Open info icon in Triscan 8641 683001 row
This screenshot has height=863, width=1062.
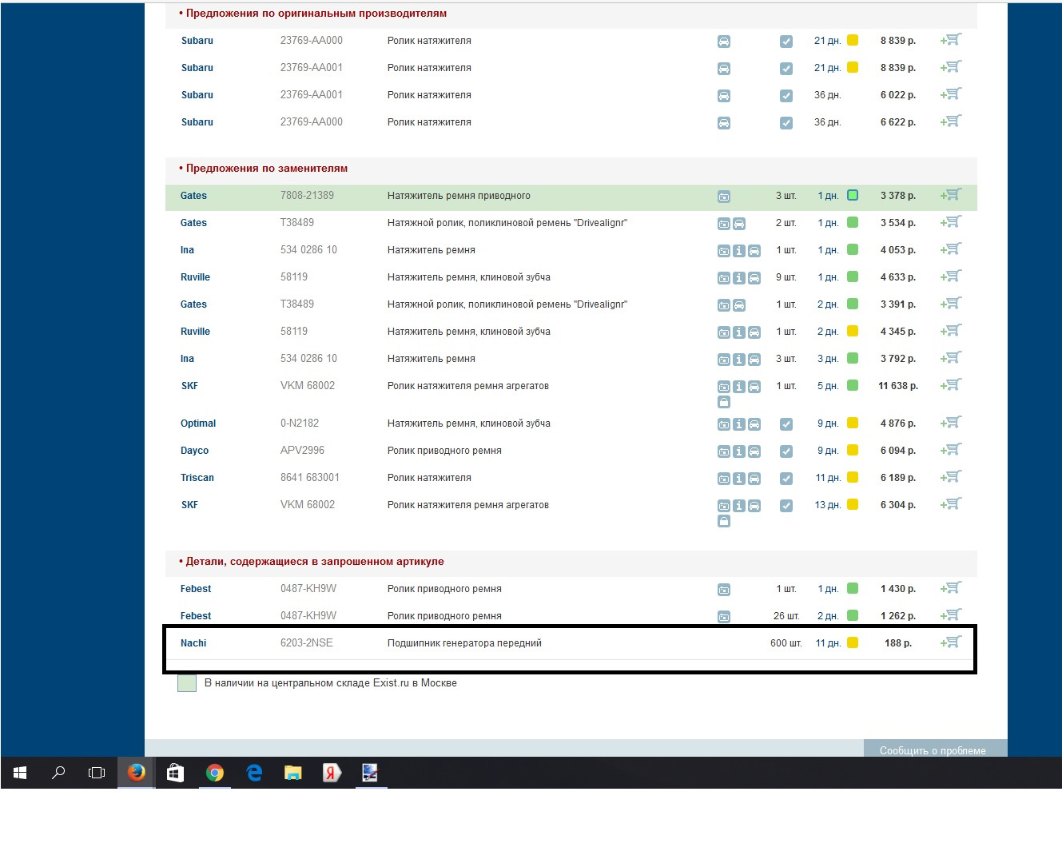click(739, 479)
